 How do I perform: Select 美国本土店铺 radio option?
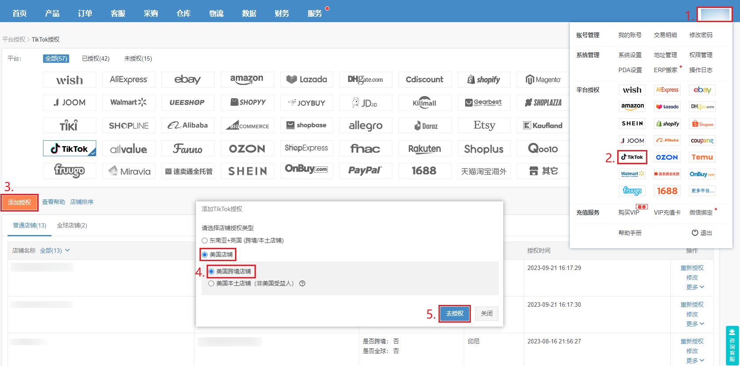211,284
